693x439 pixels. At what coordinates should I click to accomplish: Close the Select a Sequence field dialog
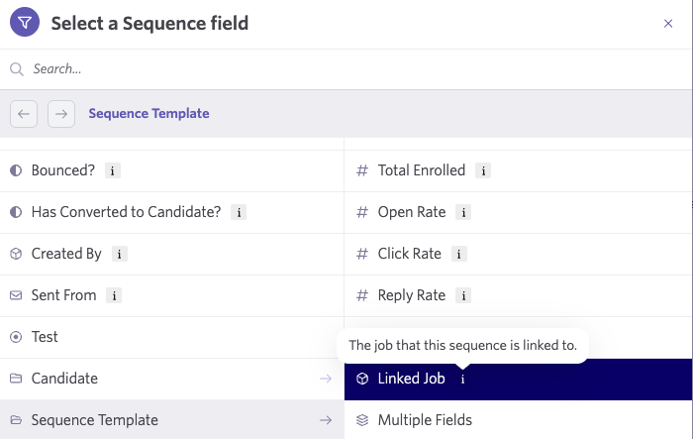(x=668, y=23)
